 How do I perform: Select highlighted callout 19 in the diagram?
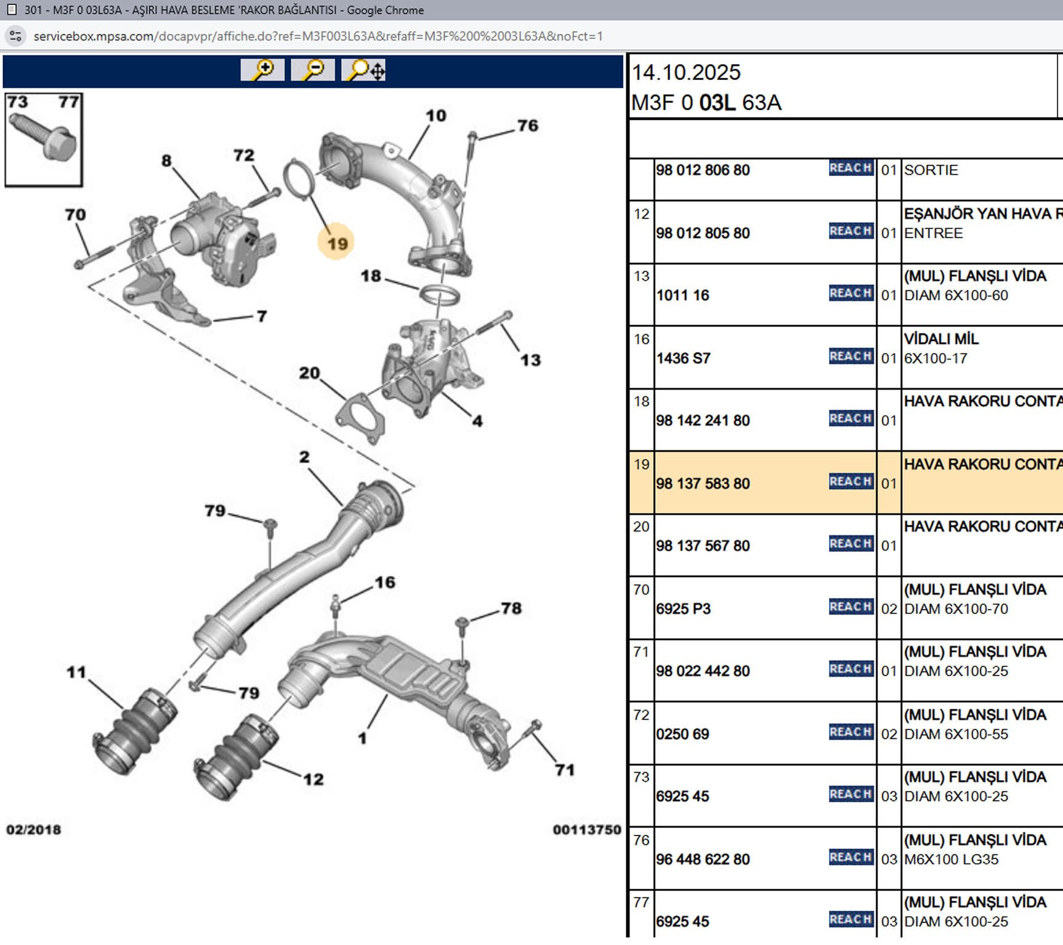tap(337, 244)
